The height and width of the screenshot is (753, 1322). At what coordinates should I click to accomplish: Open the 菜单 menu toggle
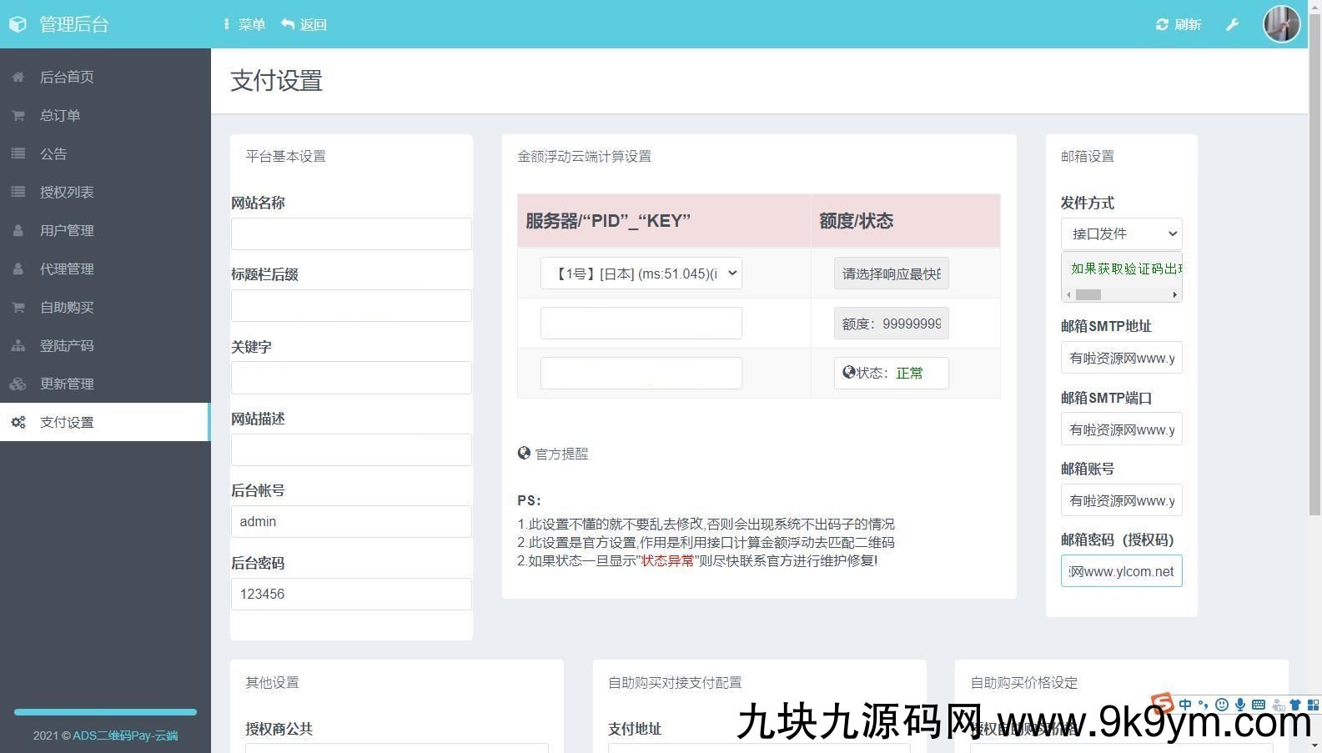point(244,24)
